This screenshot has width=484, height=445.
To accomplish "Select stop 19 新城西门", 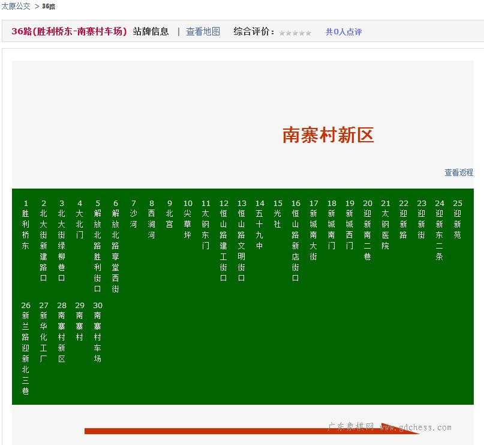I will click(x=350, y=225).
